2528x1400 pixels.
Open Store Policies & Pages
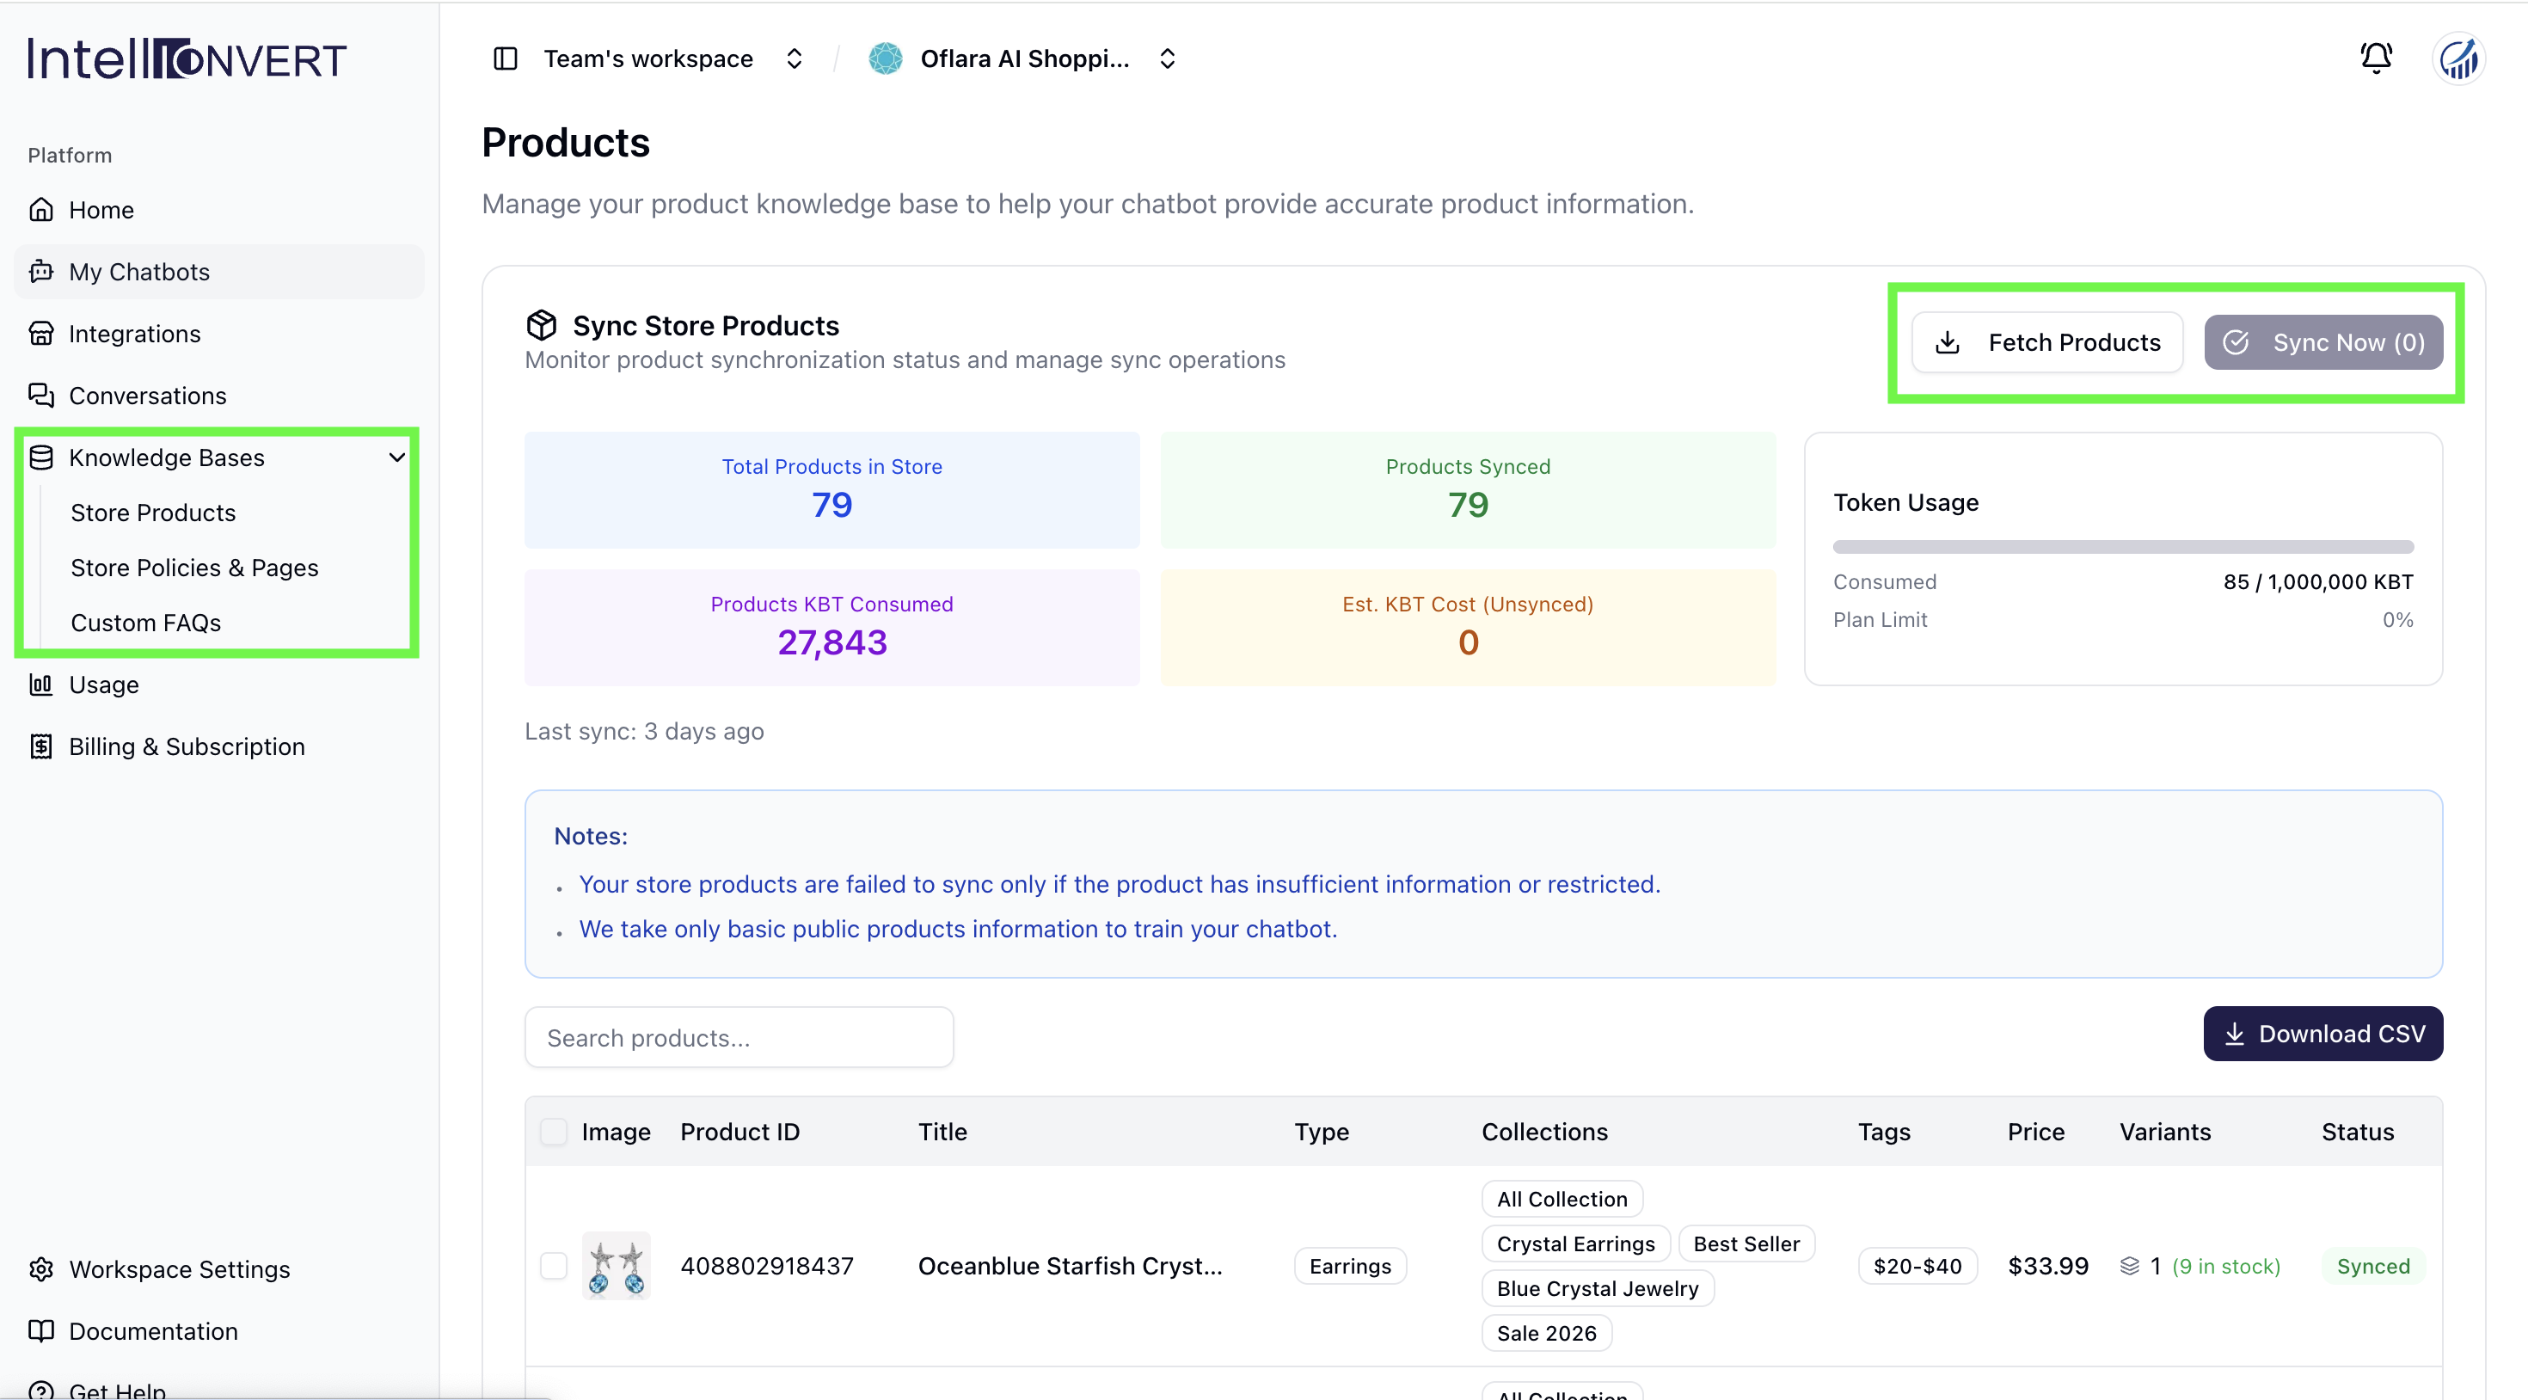coord(194,568)
